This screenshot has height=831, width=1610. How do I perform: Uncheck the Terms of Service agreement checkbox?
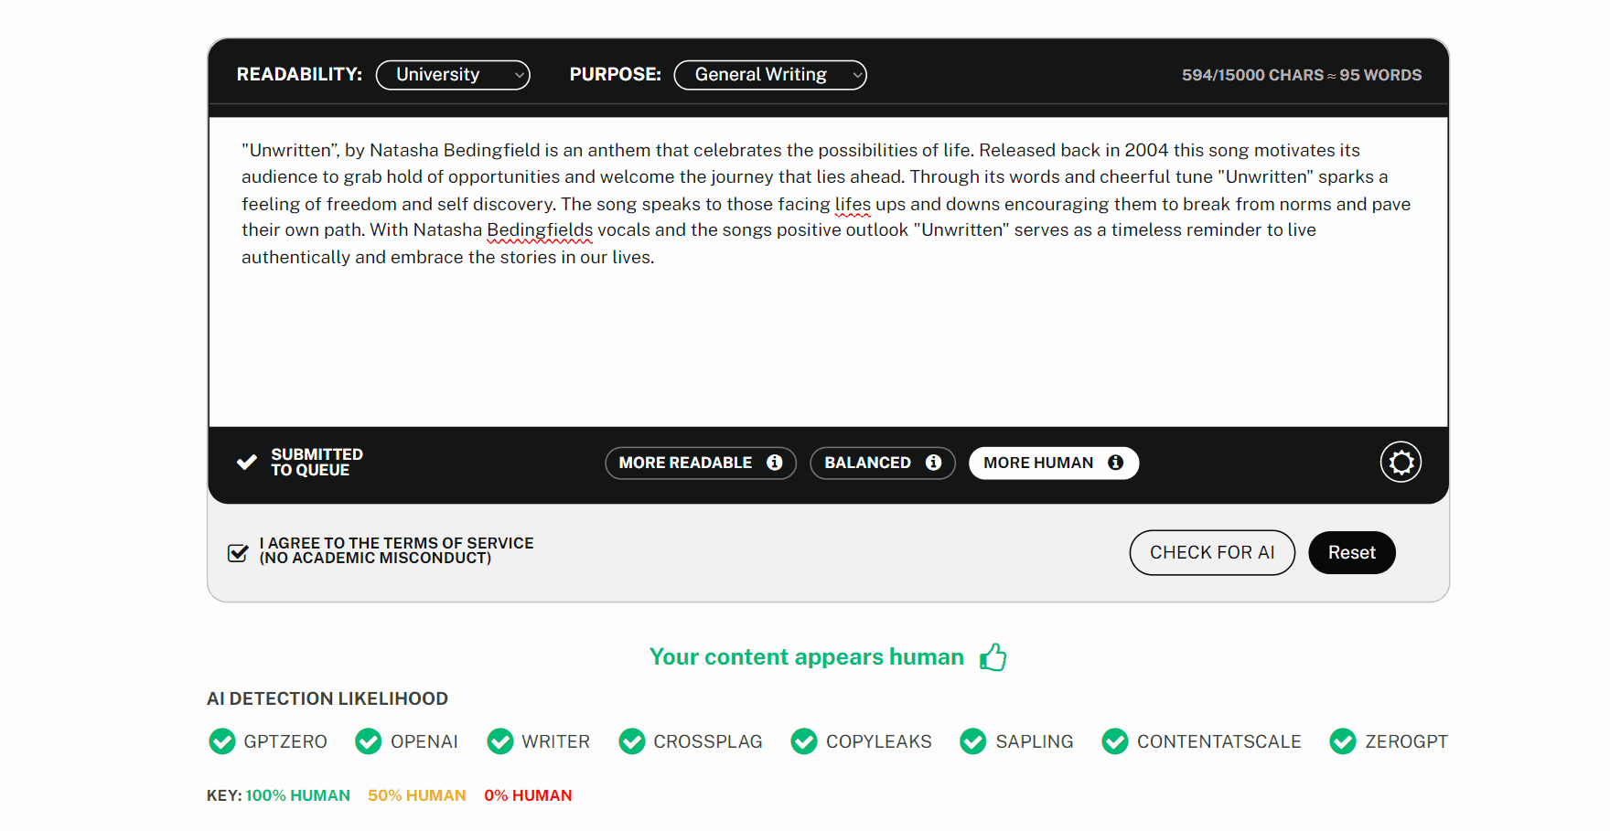coord(238,552)
